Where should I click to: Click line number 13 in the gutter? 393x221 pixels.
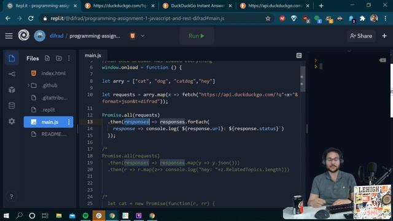(x=90, y=122)
